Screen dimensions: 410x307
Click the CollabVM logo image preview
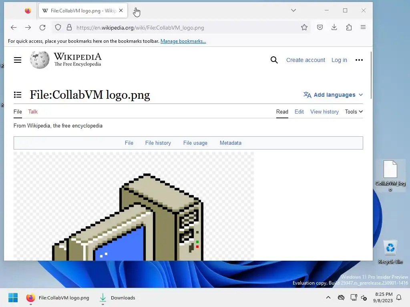(x=134, y=206)
